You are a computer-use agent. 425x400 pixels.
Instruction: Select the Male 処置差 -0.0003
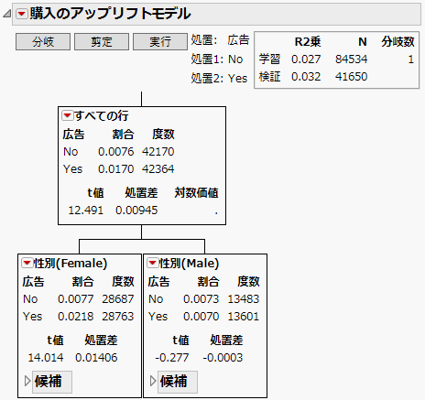tap(223, 358)
